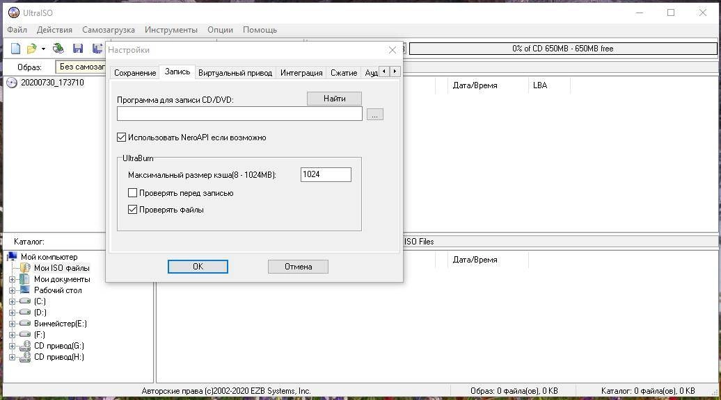Image resolution: width=721 pixels, height=400 pixels.
Task: Open the Действия menu
Action: (54, 30)
